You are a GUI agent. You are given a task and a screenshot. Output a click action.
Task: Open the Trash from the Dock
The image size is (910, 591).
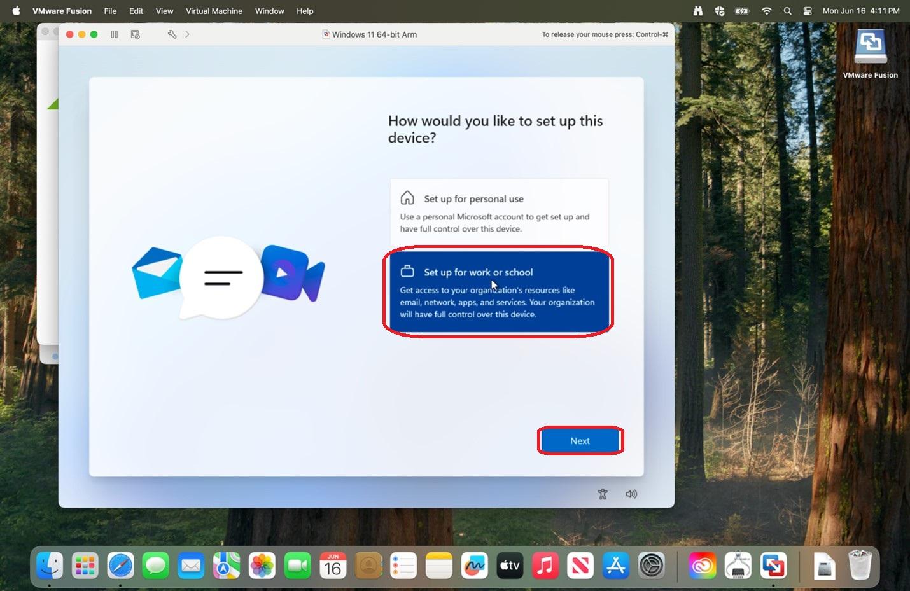coord(860,565)
